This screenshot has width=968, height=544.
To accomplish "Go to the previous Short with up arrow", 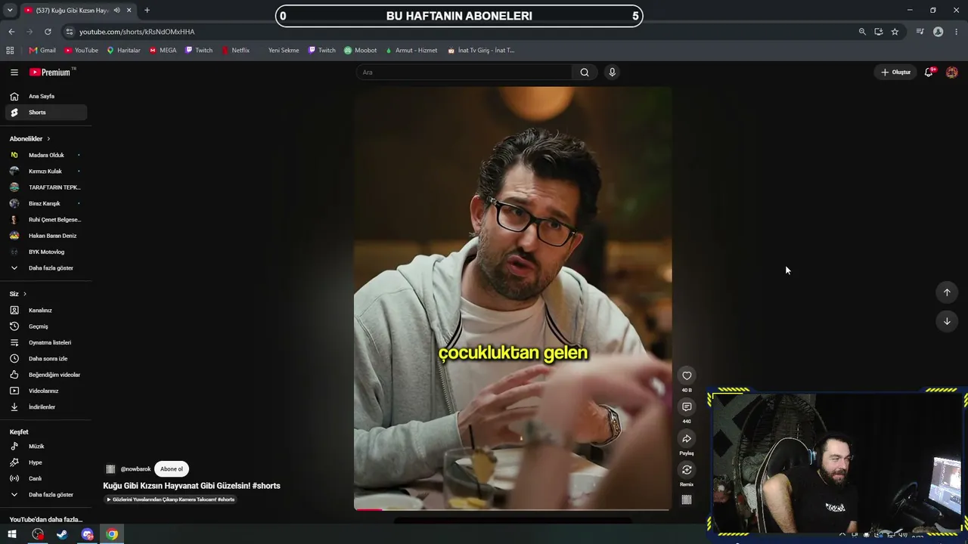I will (x=947, y=292).
